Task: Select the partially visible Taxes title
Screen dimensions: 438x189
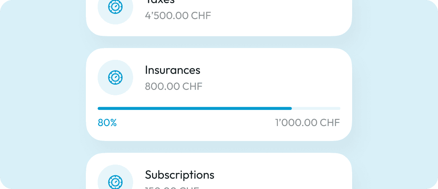Action: [x=160, y=2]
